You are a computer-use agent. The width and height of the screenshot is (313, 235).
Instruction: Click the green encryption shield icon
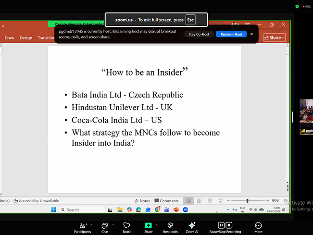tap(297, 7)
